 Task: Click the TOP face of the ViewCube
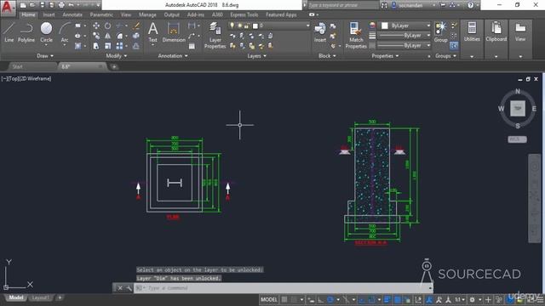(x=518, y=109)
